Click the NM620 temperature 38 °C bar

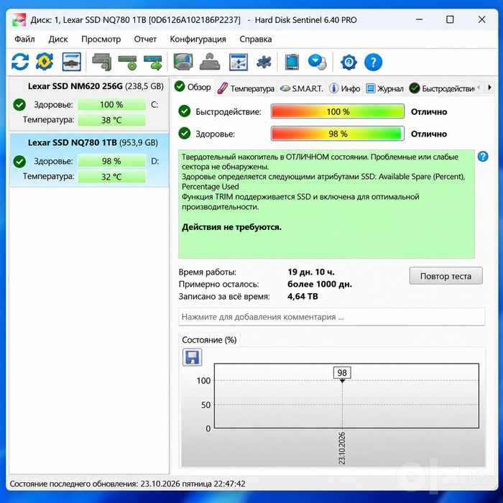pyautogui.click(x=111, y=120)
